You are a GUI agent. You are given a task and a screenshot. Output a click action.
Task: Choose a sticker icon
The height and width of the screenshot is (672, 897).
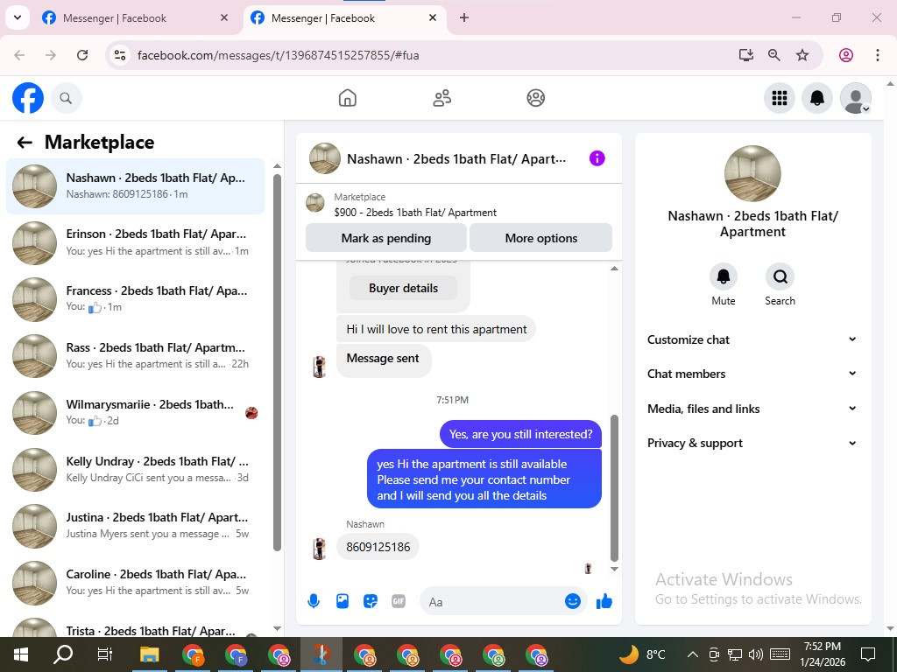click(371, 601)
